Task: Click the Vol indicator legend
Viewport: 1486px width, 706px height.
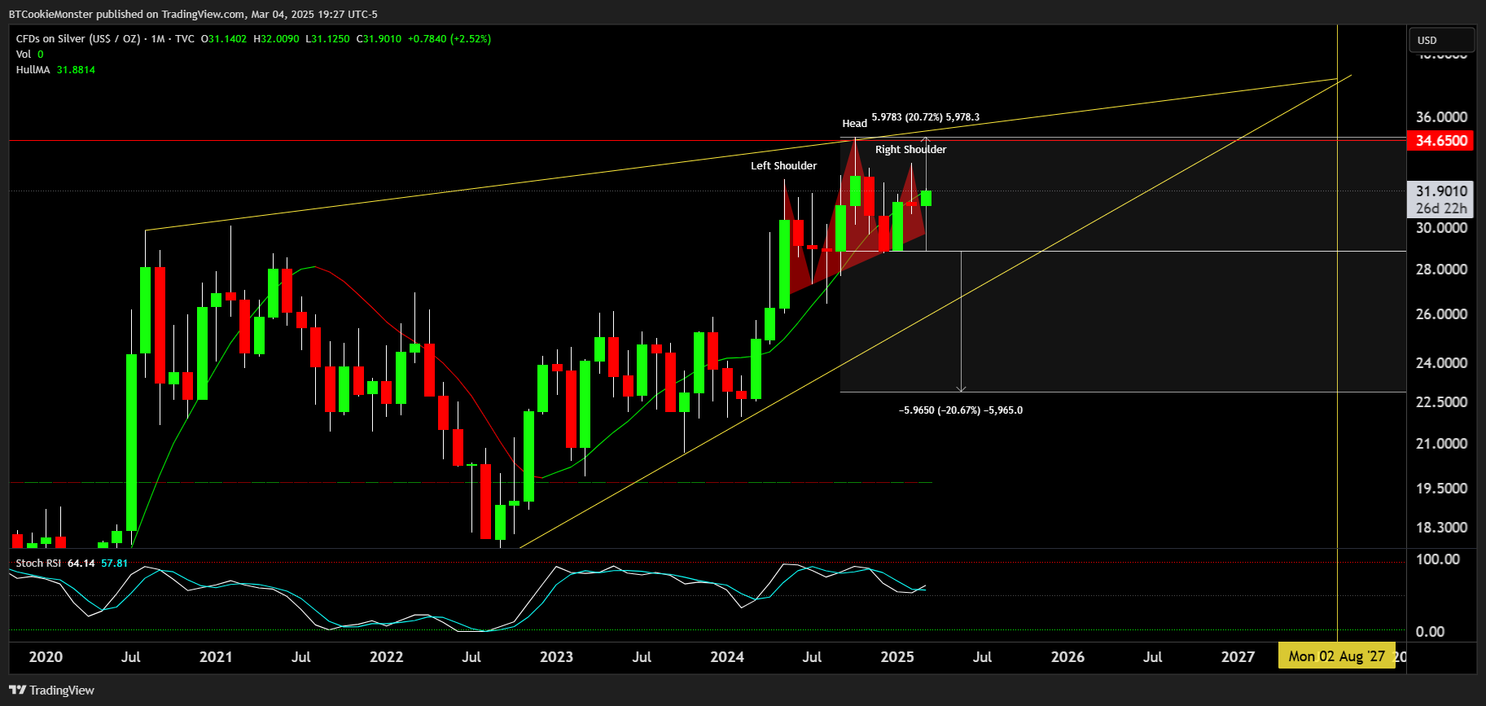Action: (29, 55)
